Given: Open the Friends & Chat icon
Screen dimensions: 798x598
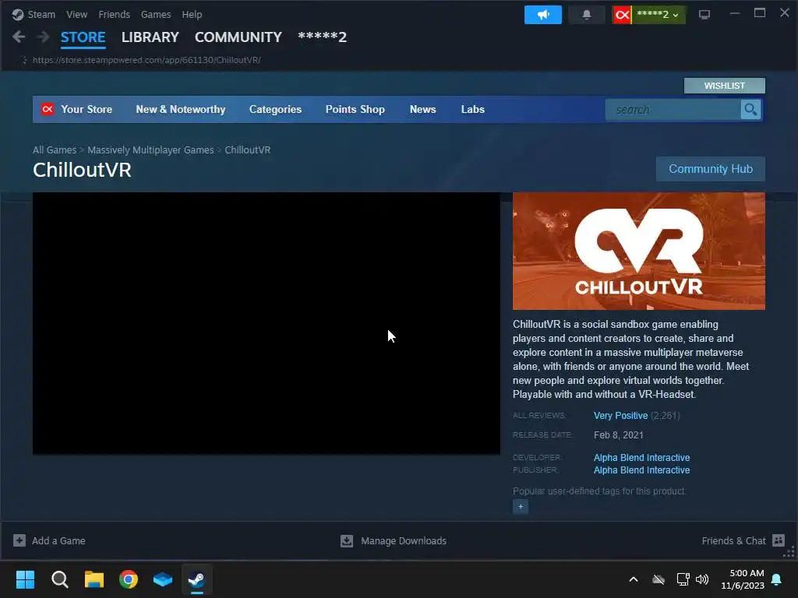Looking at the screenshot, I should 779,540.
